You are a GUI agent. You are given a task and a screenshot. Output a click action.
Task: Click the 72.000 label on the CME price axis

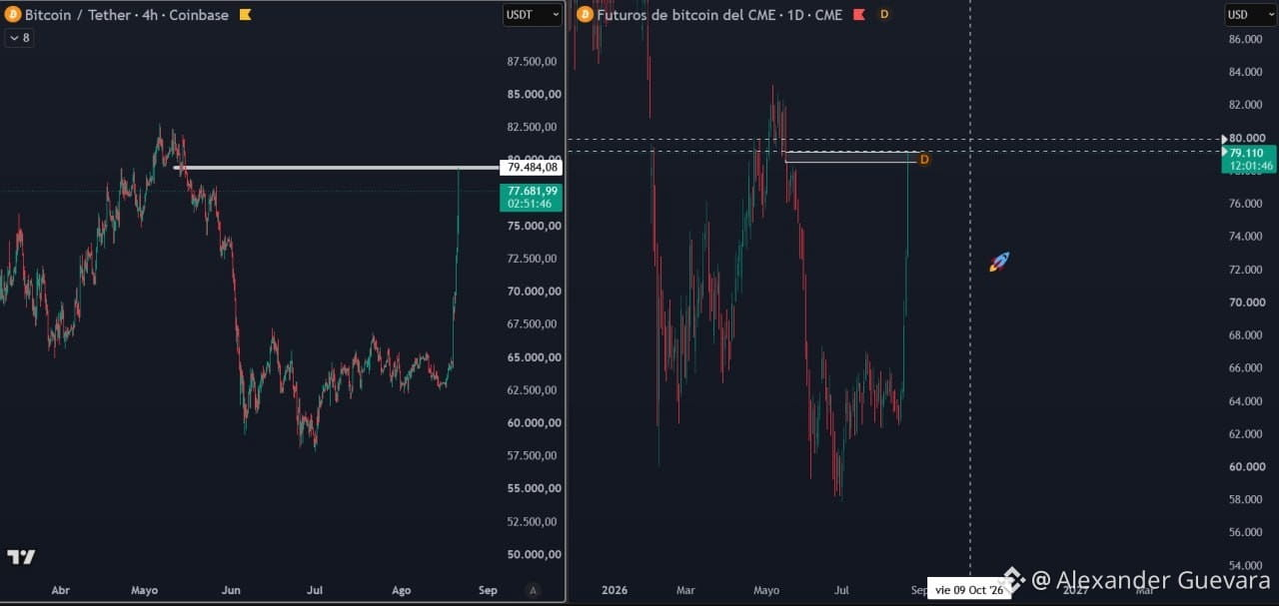(x=1247, y=271)
